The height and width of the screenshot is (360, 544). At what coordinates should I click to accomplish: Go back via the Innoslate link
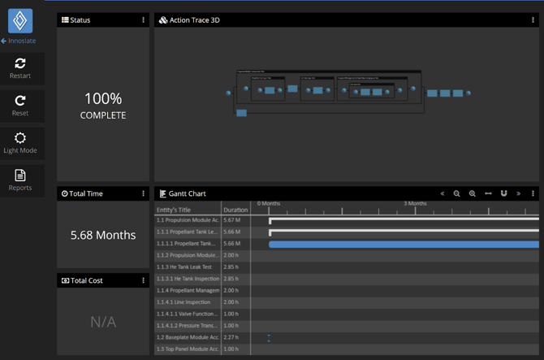pos(19,41)
